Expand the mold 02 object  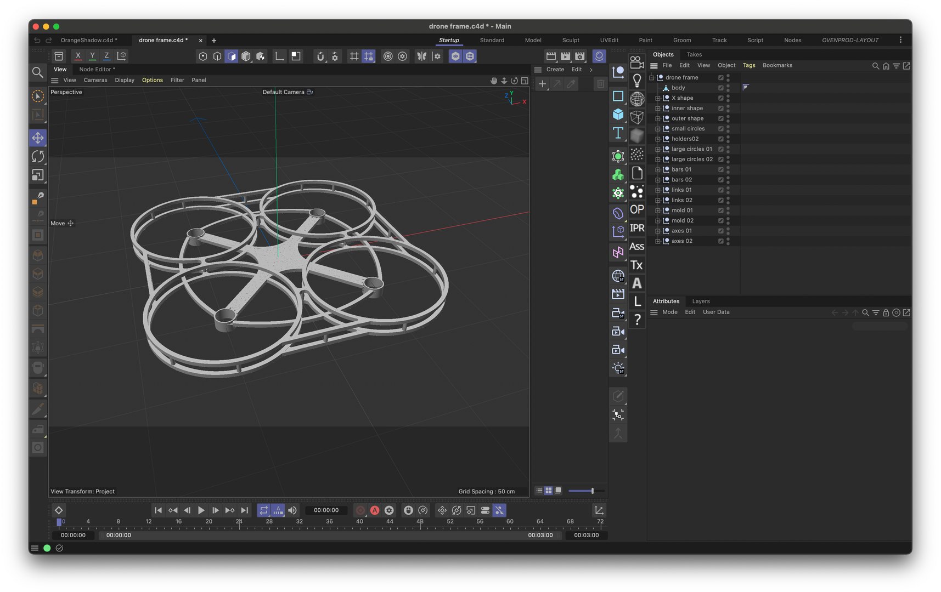(657, 221)
